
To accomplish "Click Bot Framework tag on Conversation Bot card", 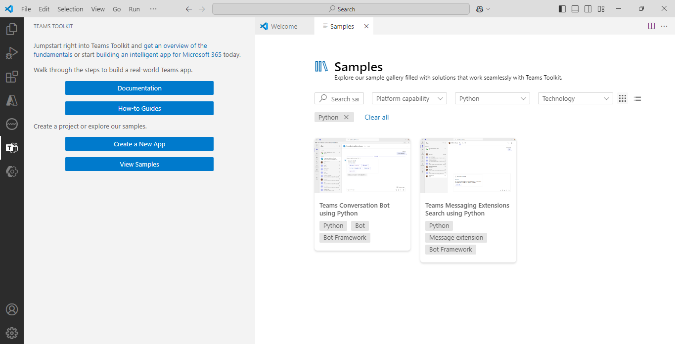I will pyautogui.click(x=345, y=237).
